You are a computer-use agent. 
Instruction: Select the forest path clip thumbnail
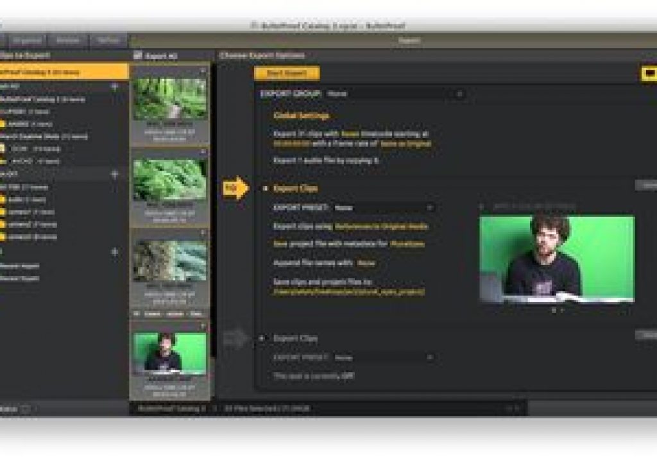[170, 99]
